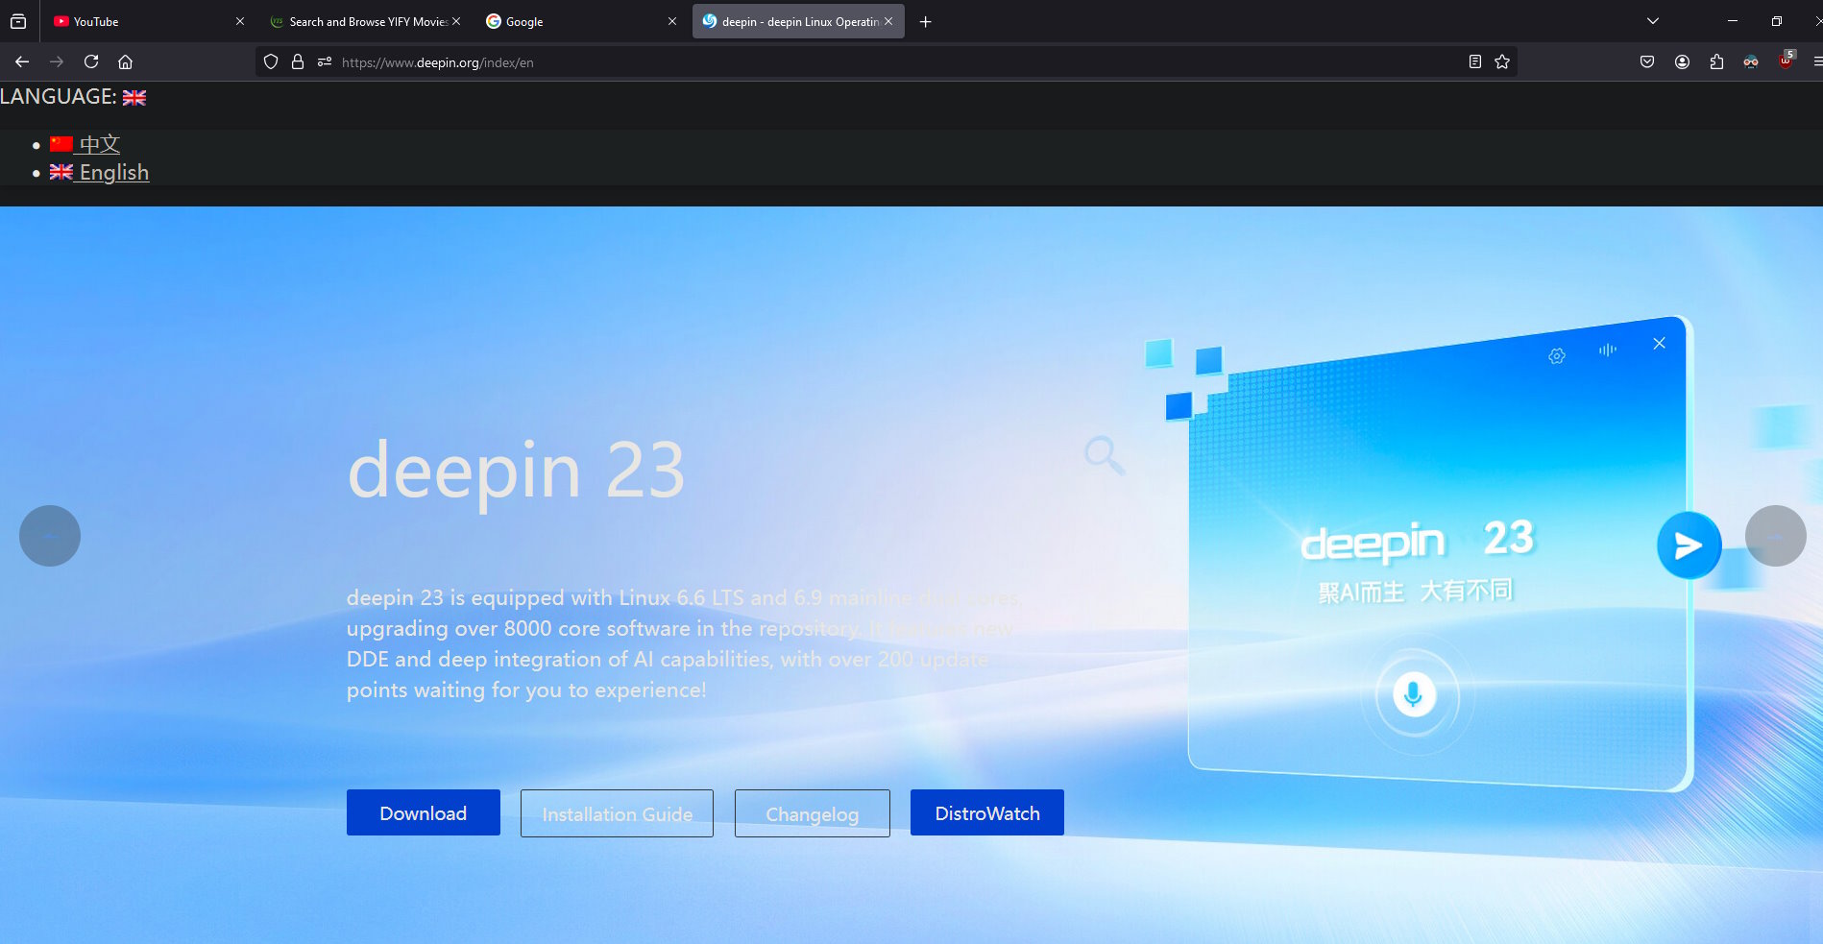The width and height of the screenshot is (1823, 944).
Task: Open the Changelog button
Action: point(813,813)
